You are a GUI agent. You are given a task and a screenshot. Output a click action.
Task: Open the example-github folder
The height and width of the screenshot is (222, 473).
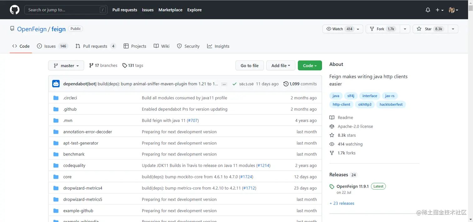pos(78,211)
